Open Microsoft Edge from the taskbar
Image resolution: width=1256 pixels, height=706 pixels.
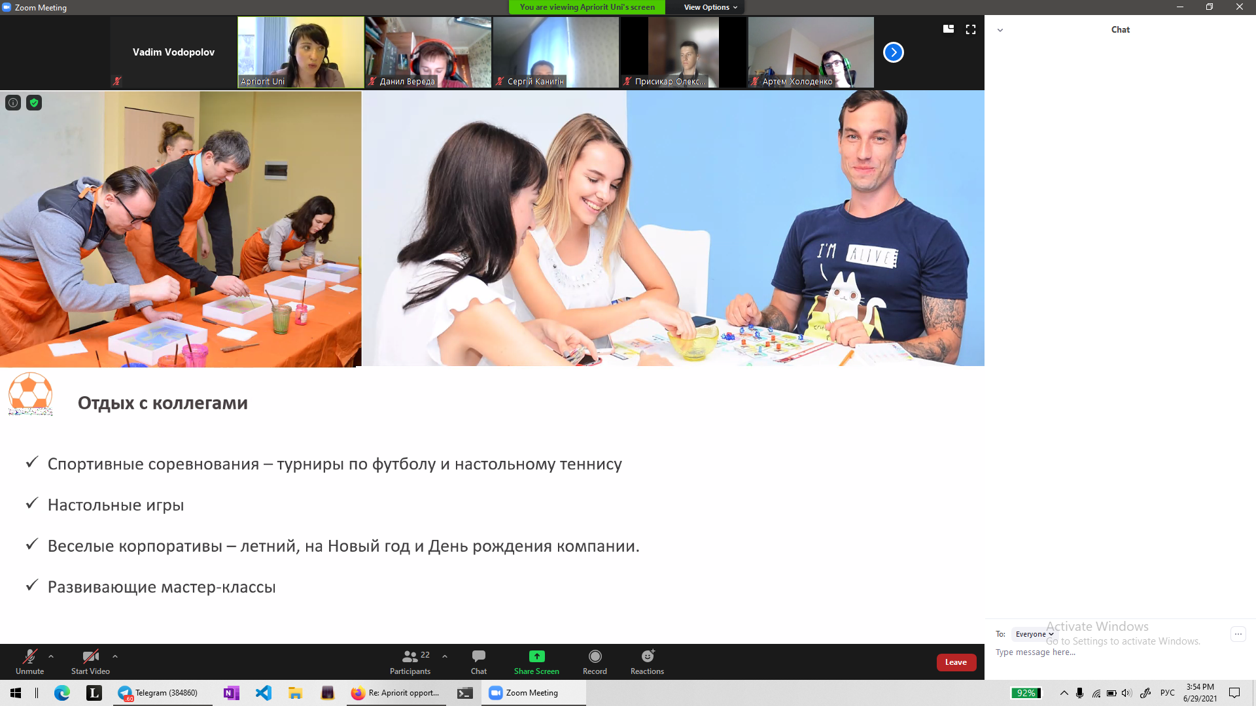pyautogui.click(x=62, y=693)
